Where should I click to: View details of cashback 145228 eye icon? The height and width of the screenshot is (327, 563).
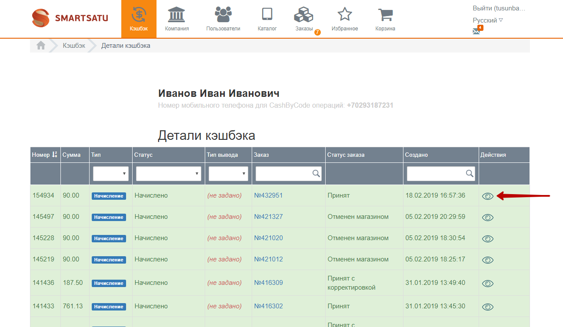click(488, 238)
